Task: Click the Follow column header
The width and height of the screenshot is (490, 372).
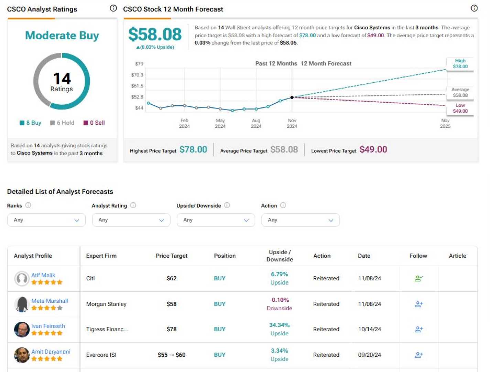Action: pos(418,256)
